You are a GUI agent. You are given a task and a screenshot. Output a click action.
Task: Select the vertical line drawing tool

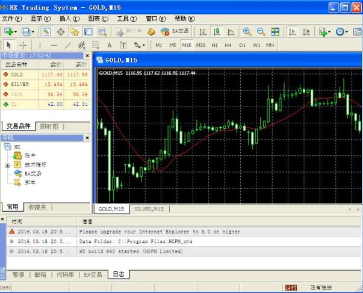(40, 45)
